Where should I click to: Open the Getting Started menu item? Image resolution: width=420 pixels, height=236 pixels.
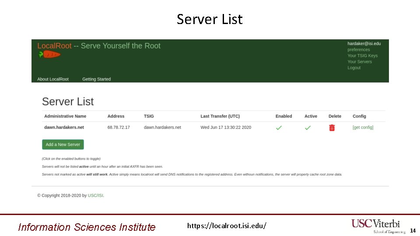click(96, 79)
